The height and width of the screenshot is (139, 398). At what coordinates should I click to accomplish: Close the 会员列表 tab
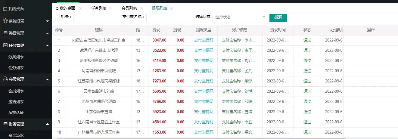[x=141, y=8]
